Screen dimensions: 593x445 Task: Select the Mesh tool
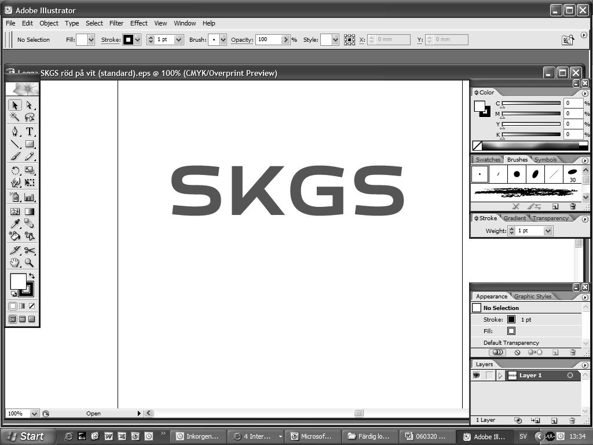(14, 211)
